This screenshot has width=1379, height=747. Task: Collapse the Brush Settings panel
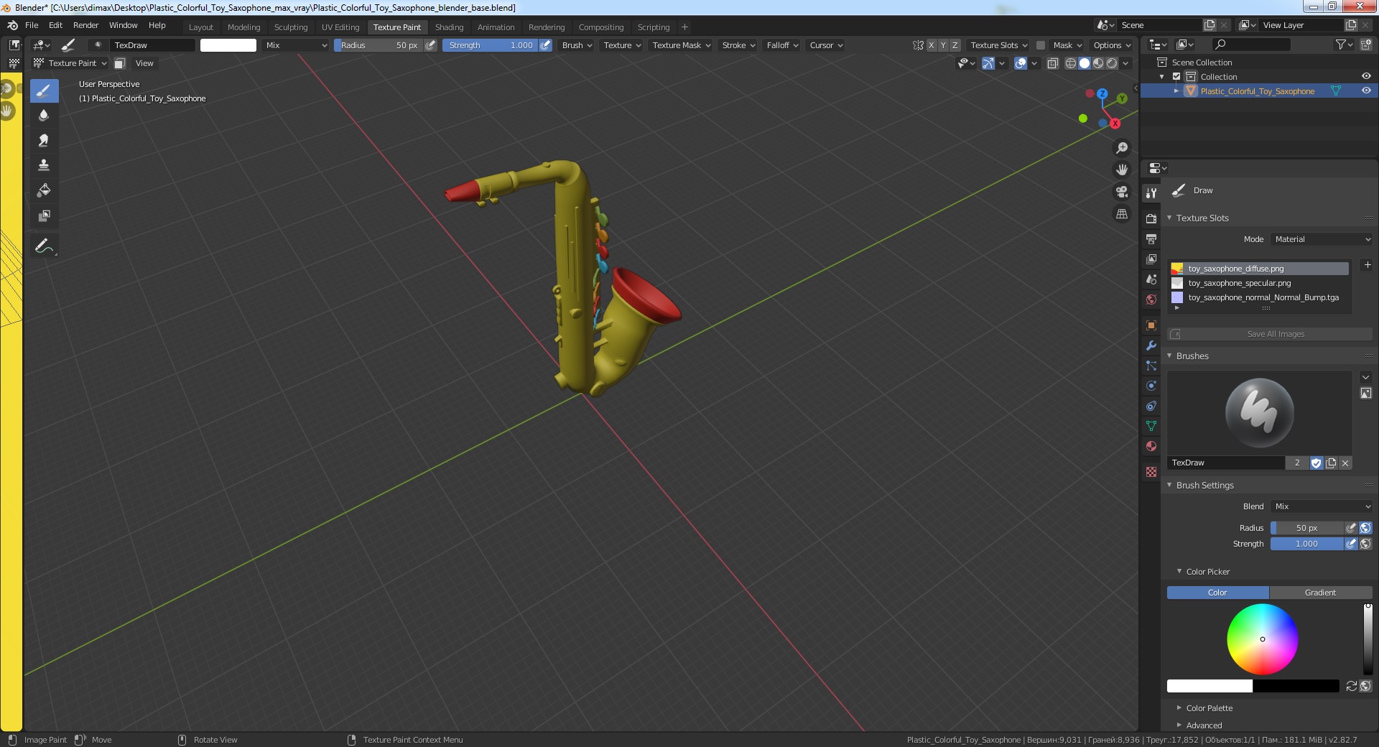click(1204, 486)
